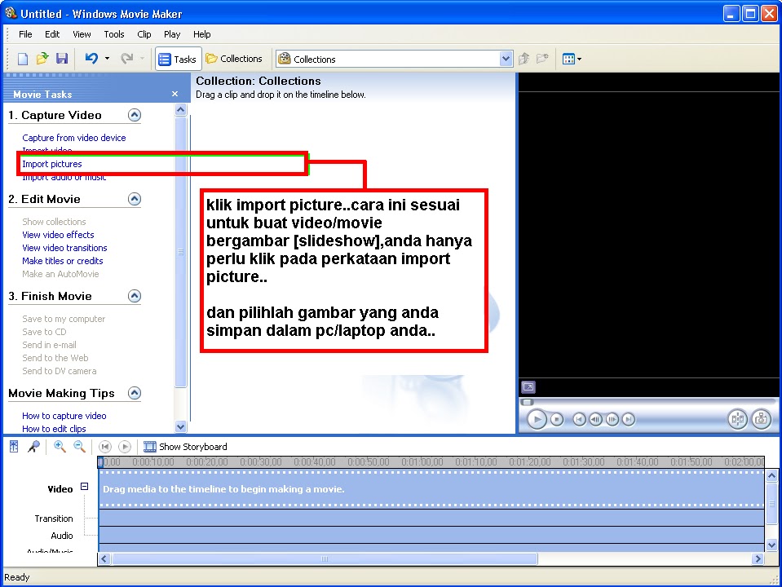The height and width of the screenshot is (587, 782).
Task: Click Capture from video device link
Action: coord(74,138)
